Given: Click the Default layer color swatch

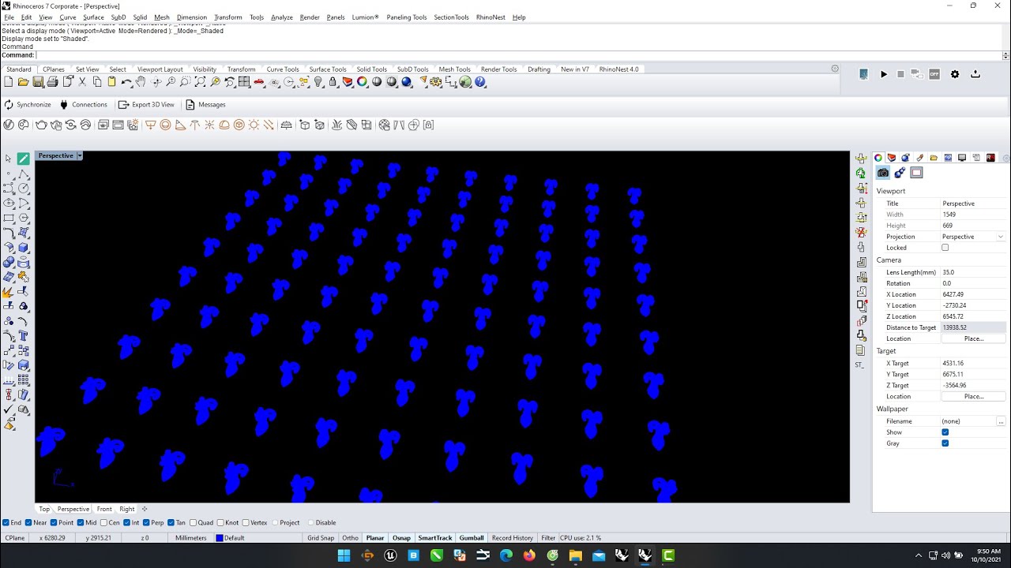Looking at the screenshot, I should (220, 538).
